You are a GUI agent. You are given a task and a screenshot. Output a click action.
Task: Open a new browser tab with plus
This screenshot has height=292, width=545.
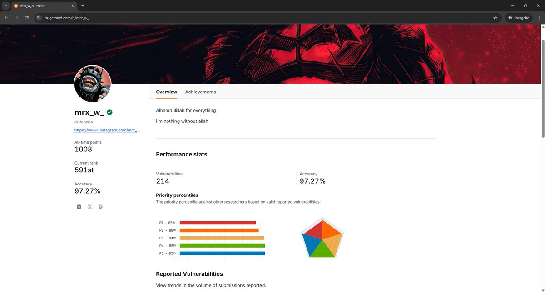tap(83, 6)
